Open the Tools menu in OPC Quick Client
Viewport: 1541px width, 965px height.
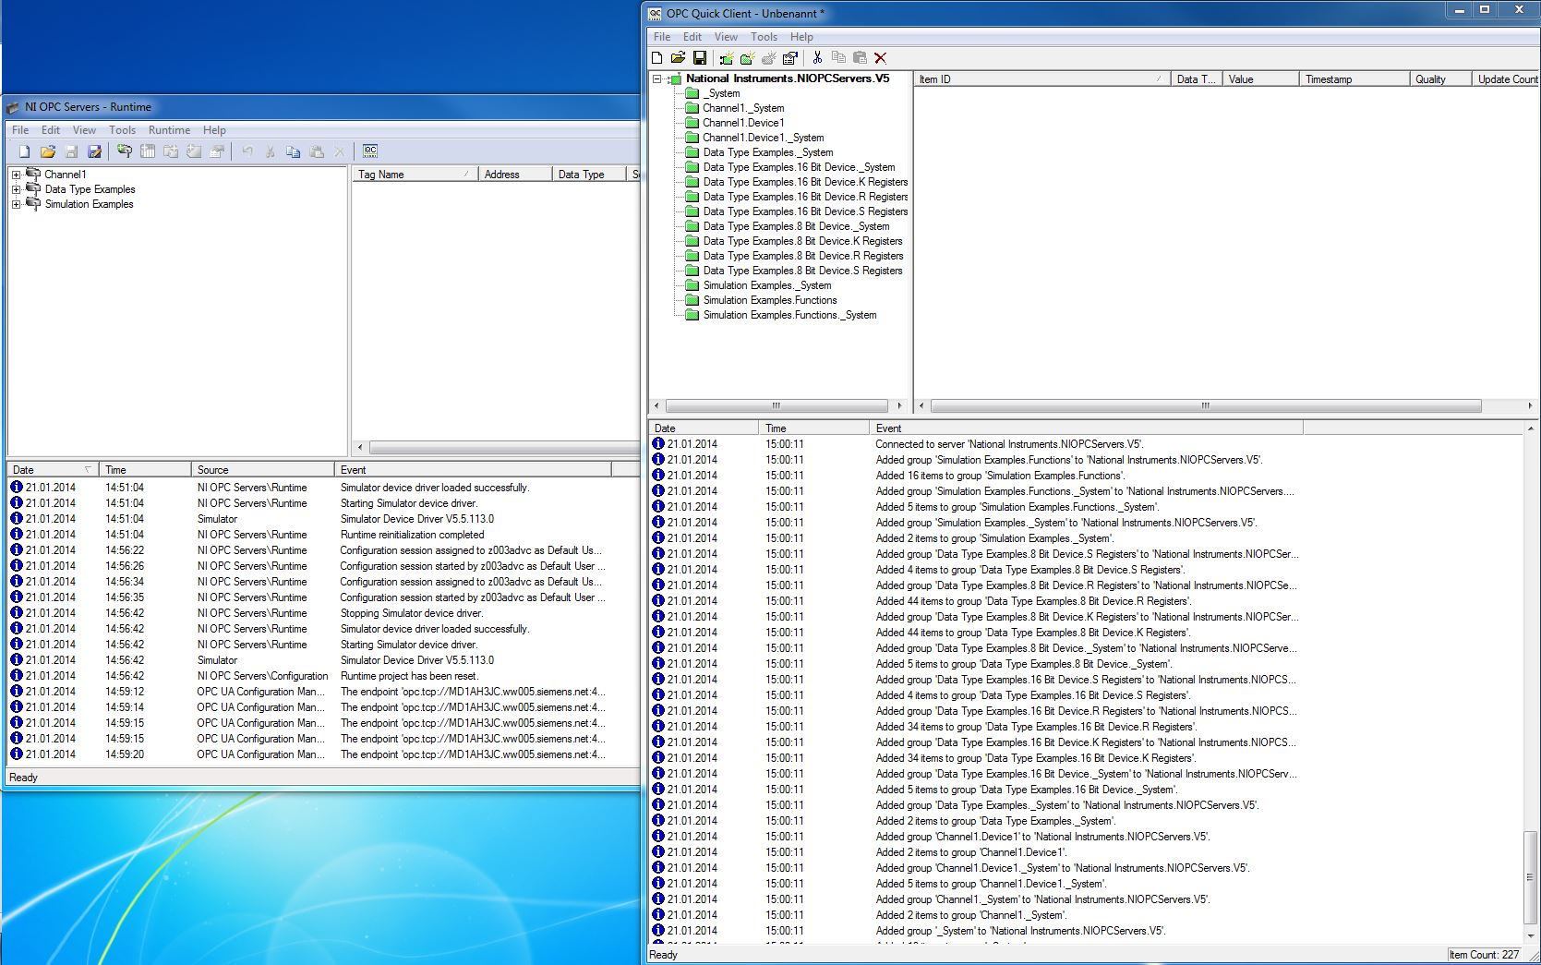coord(763,37)
